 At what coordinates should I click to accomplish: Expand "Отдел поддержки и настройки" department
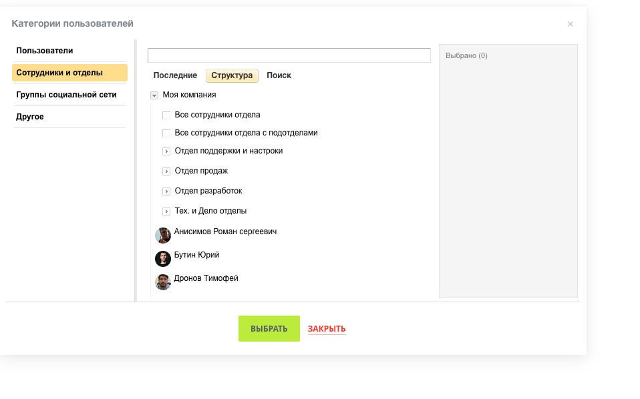[x=167, y=151]
